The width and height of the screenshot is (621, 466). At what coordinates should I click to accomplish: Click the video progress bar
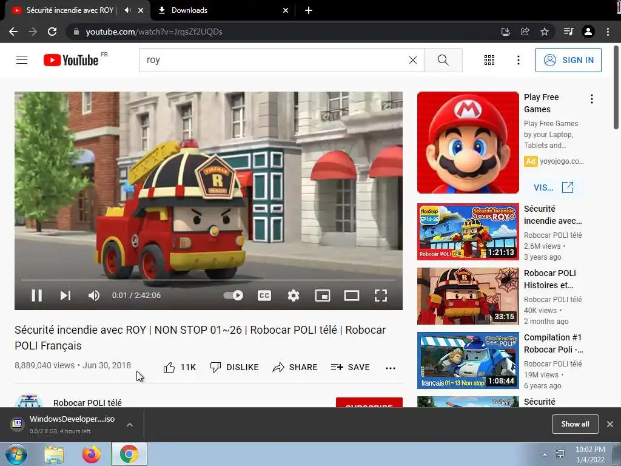coord(209,280)
